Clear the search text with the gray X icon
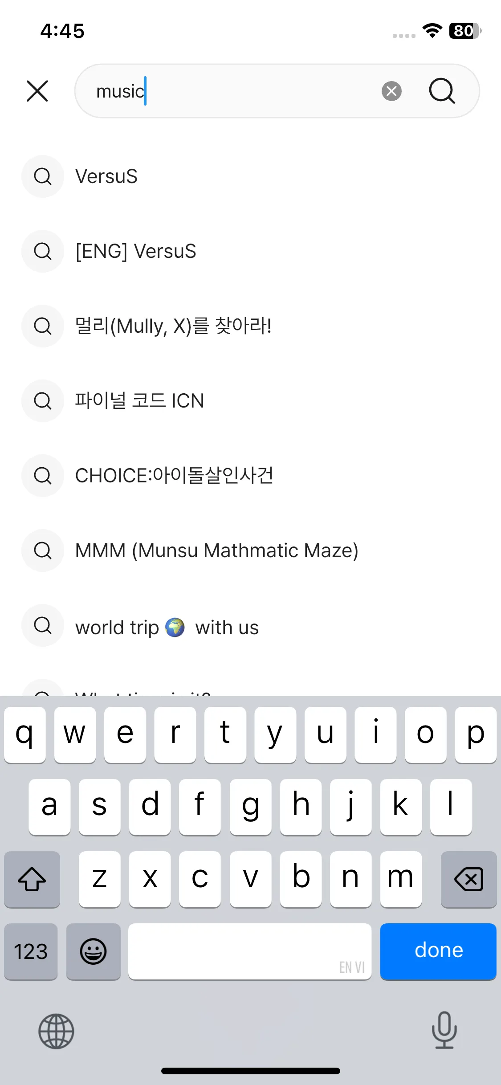This screenshot has width=501, height=1085. point(391,91)
